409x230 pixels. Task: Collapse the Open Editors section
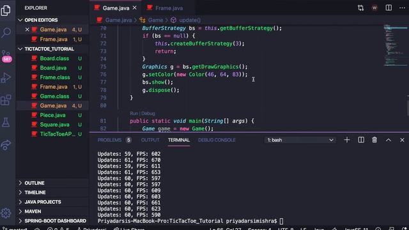52,20
